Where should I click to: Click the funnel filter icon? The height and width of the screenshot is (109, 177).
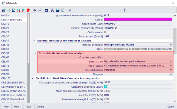[x=125, y=10]
